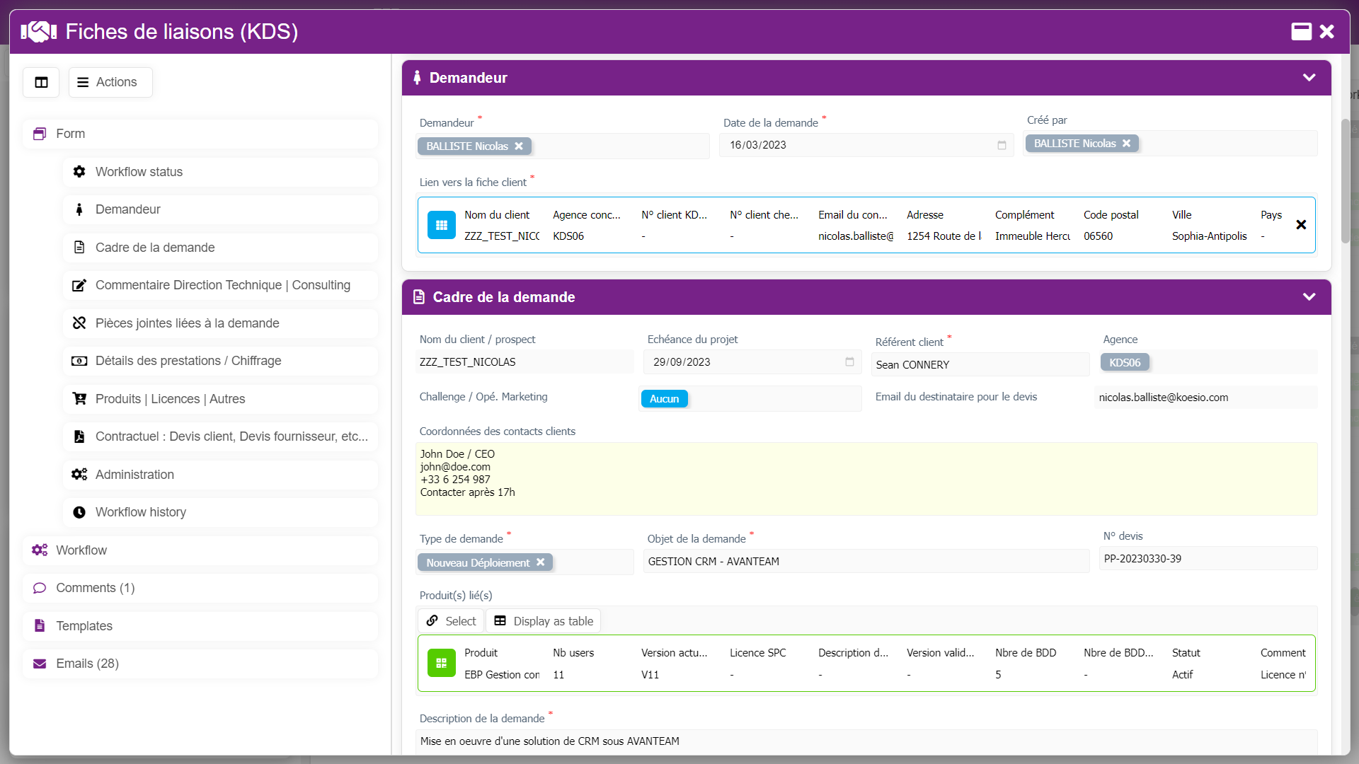The width and height of the screenshot is (1359, 764).
Task: Click the Emails envelope icon
Action: [40, 664]
